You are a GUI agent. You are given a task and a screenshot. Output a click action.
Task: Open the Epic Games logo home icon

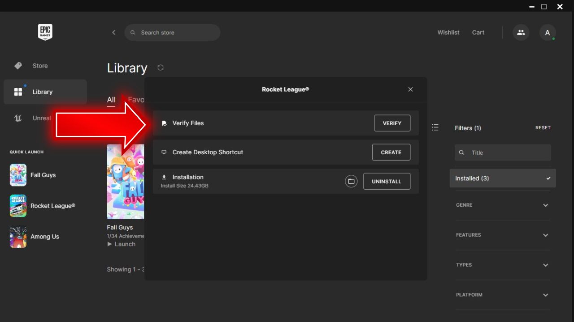tap(45, 32)
